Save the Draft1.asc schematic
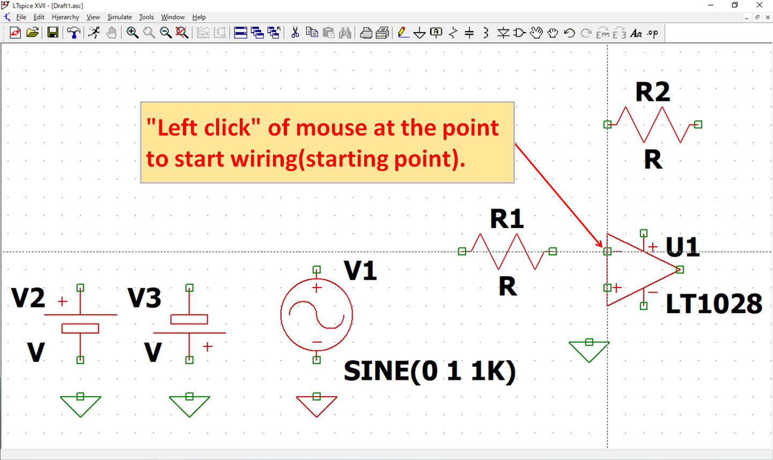This screenshot has width=773, height=460. click(x=52, y=33)
